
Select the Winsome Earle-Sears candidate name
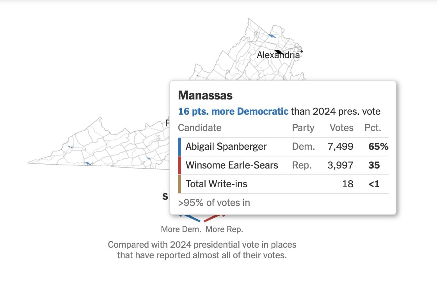tap(232, 165)
